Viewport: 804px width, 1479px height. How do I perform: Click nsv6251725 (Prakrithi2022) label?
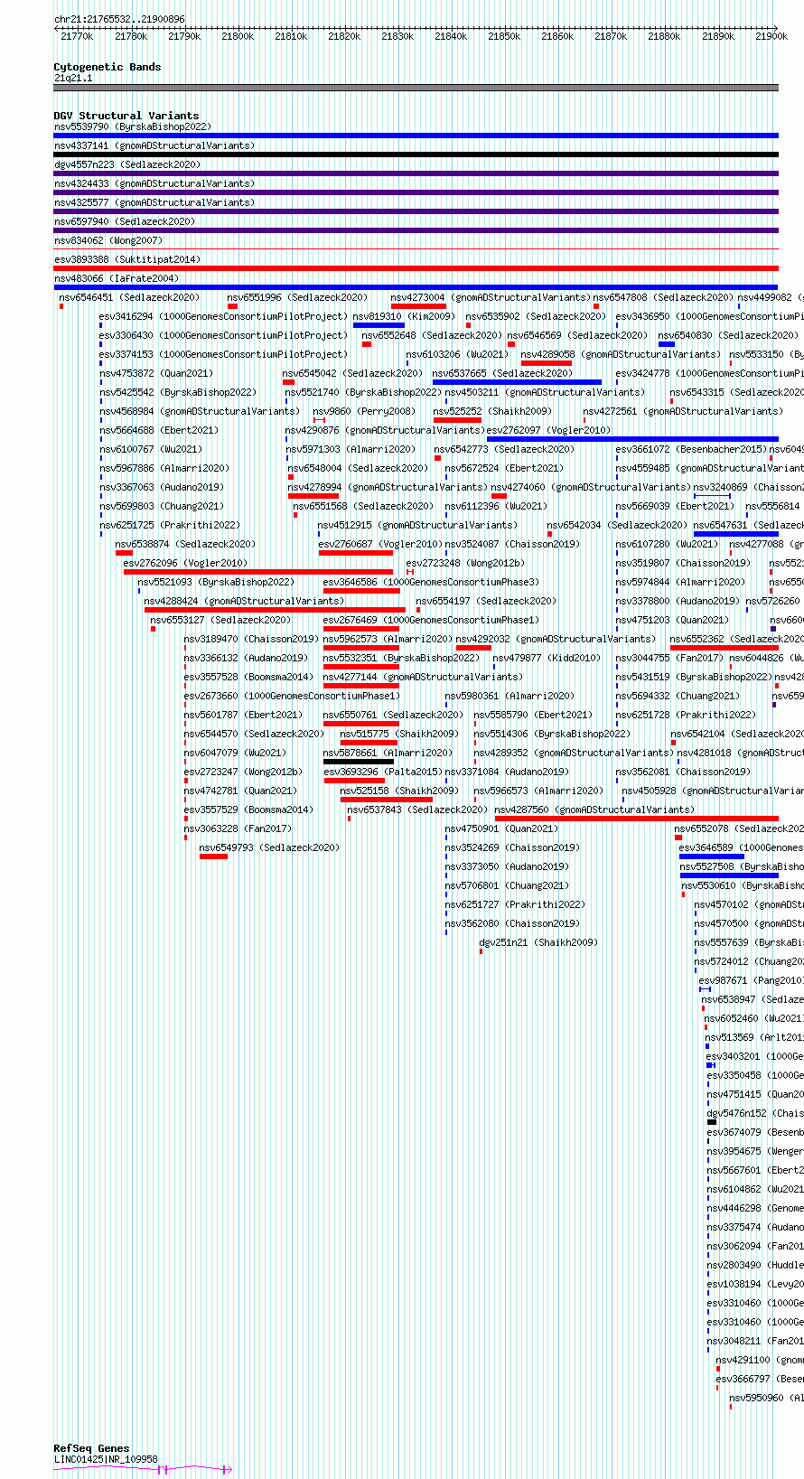pyautogui.click(x=170, y=526)
